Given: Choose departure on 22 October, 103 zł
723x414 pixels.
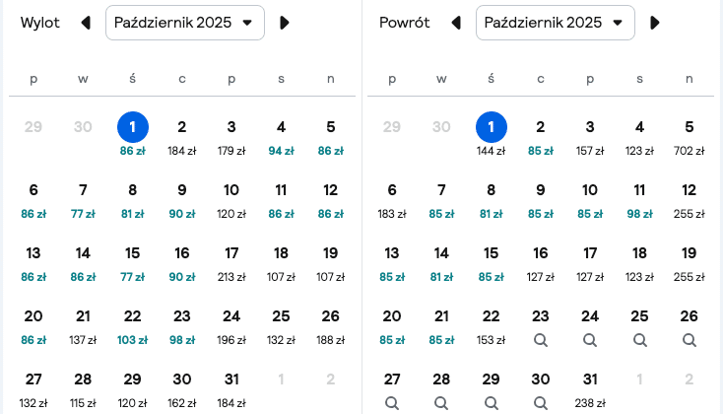Looking at the screenshot, I should 132,327.
